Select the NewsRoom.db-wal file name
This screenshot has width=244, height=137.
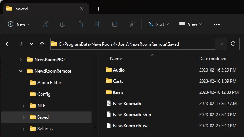click(131, 126)
